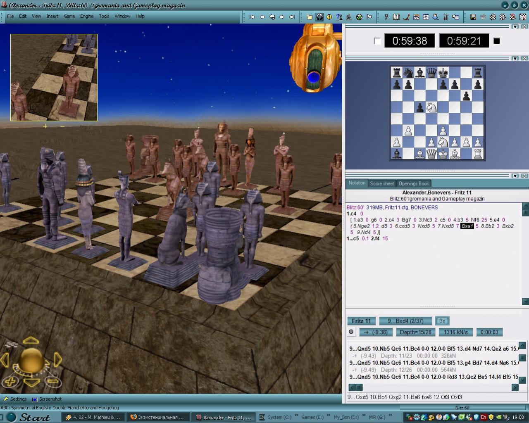Viewport: 529px width, 423px height.
Task: Take a Screenshot of the 3D board
Action: pyautogui.click(x=47, y=399)
